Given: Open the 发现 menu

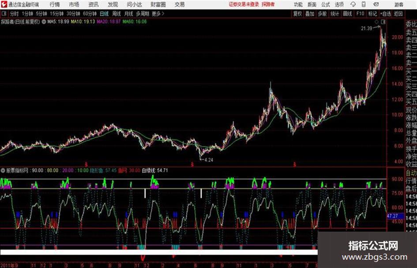Looking at the screenshot, I should point(113,4).
